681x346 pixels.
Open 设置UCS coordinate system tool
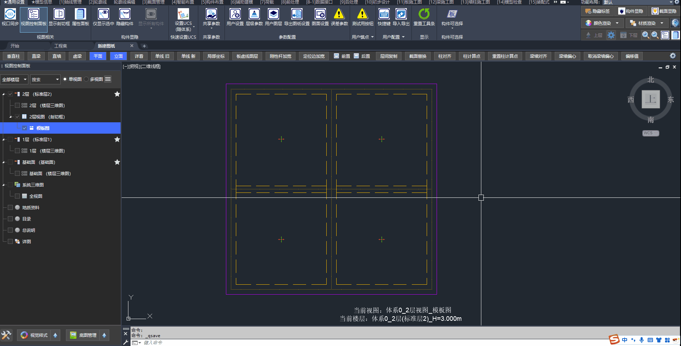183,14
